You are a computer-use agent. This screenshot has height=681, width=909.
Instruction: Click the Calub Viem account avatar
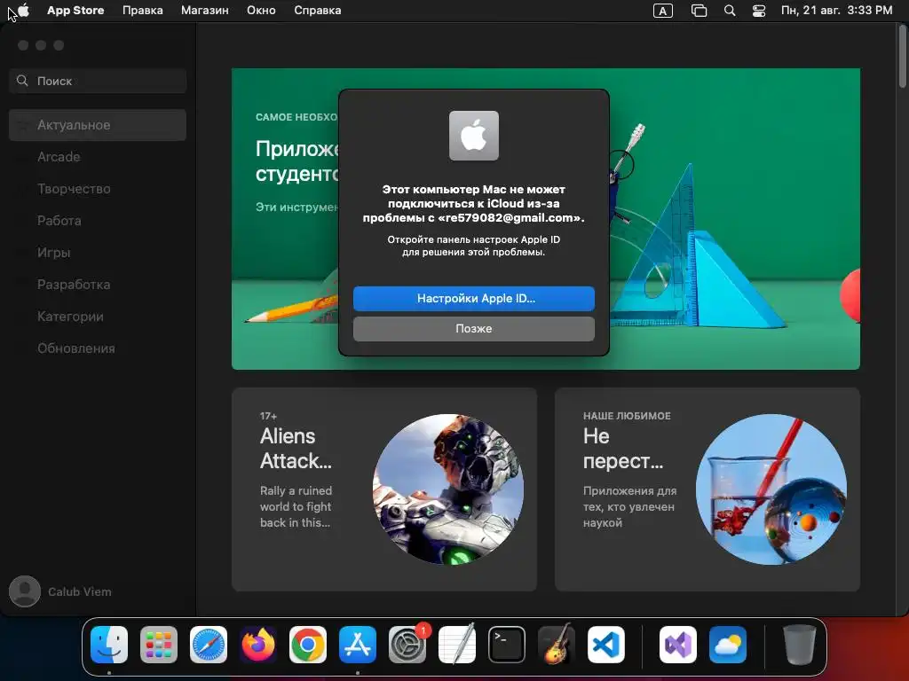tap(25, 591)
